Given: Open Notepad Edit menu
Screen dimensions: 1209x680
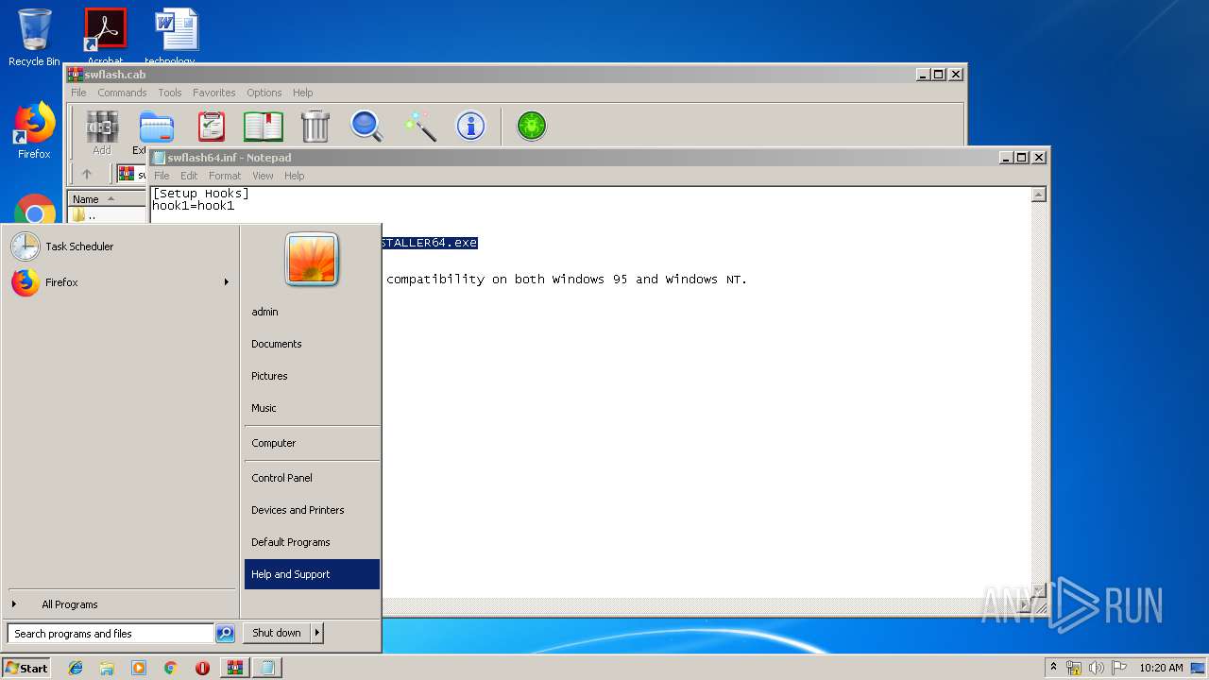Looking at the screenshot, I should pyautogui.click(x=189, y=176).
